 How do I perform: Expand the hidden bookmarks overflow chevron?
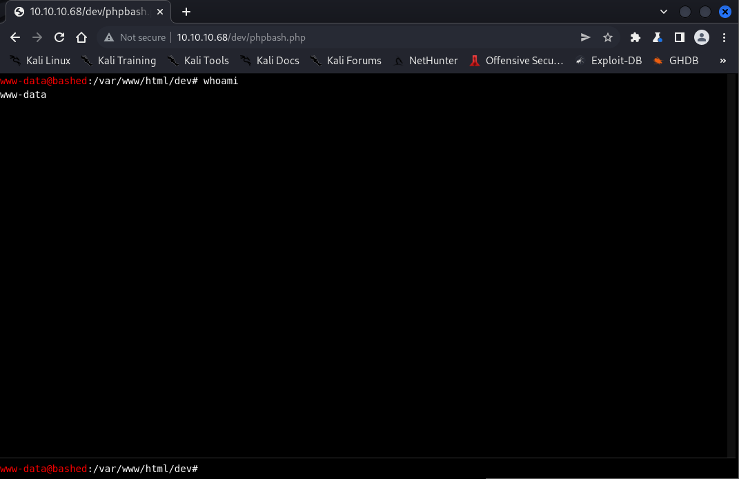pyautogui.click(x=723, y=61)
